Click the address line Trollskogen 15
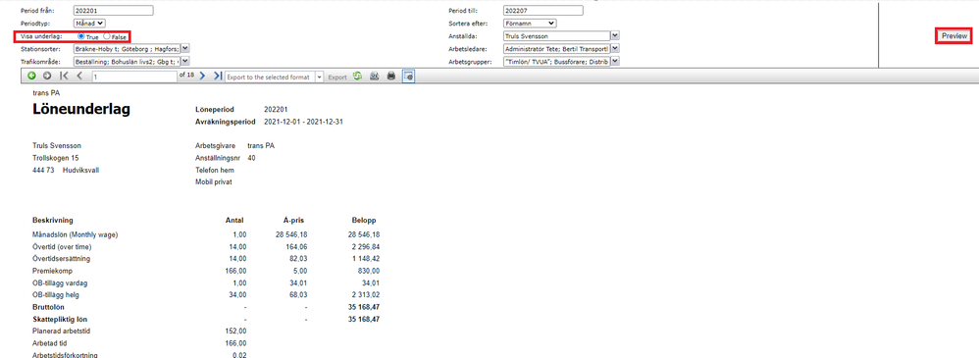979x358 pixels. point(55,158)
